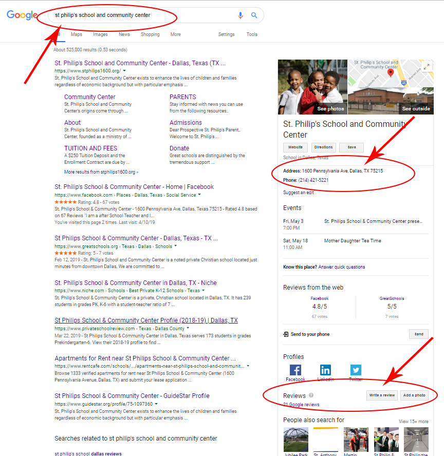Click More results from stphilips1600.org

[x=101, y=172]
